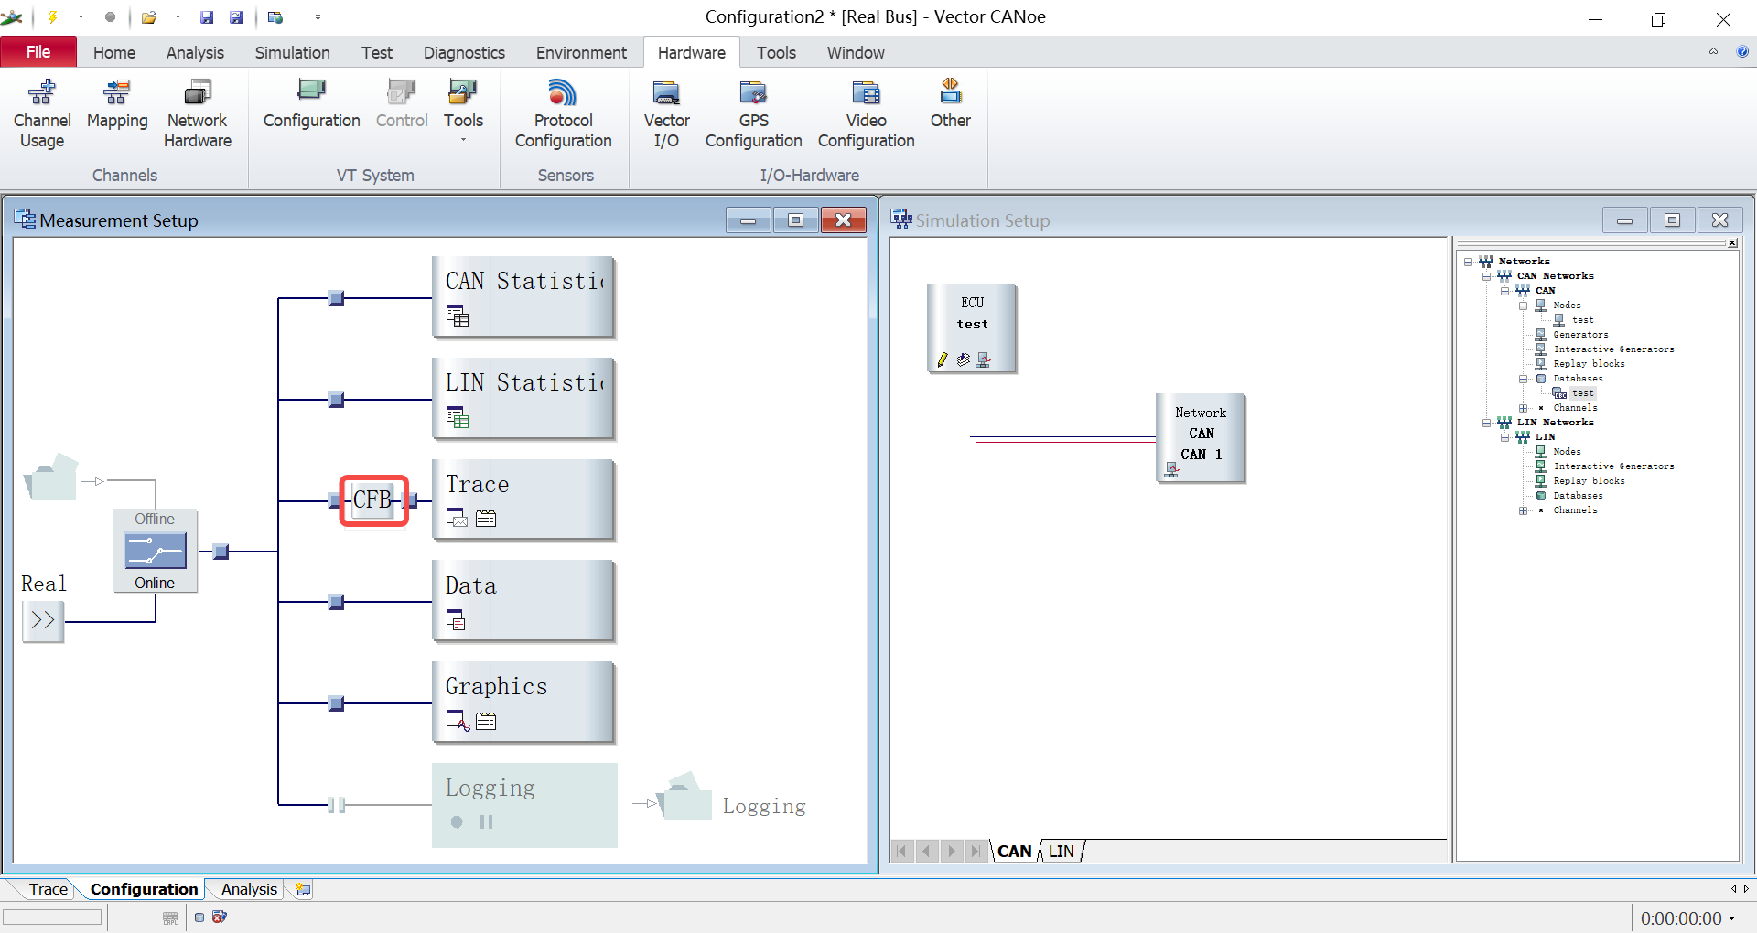Open the File menu
The width and height of the screenshot is (1757, 933).
[38, 52]
